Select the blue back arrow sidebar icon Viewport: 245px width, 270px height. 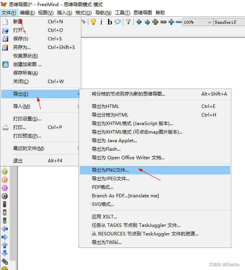[x=5, y=229]
